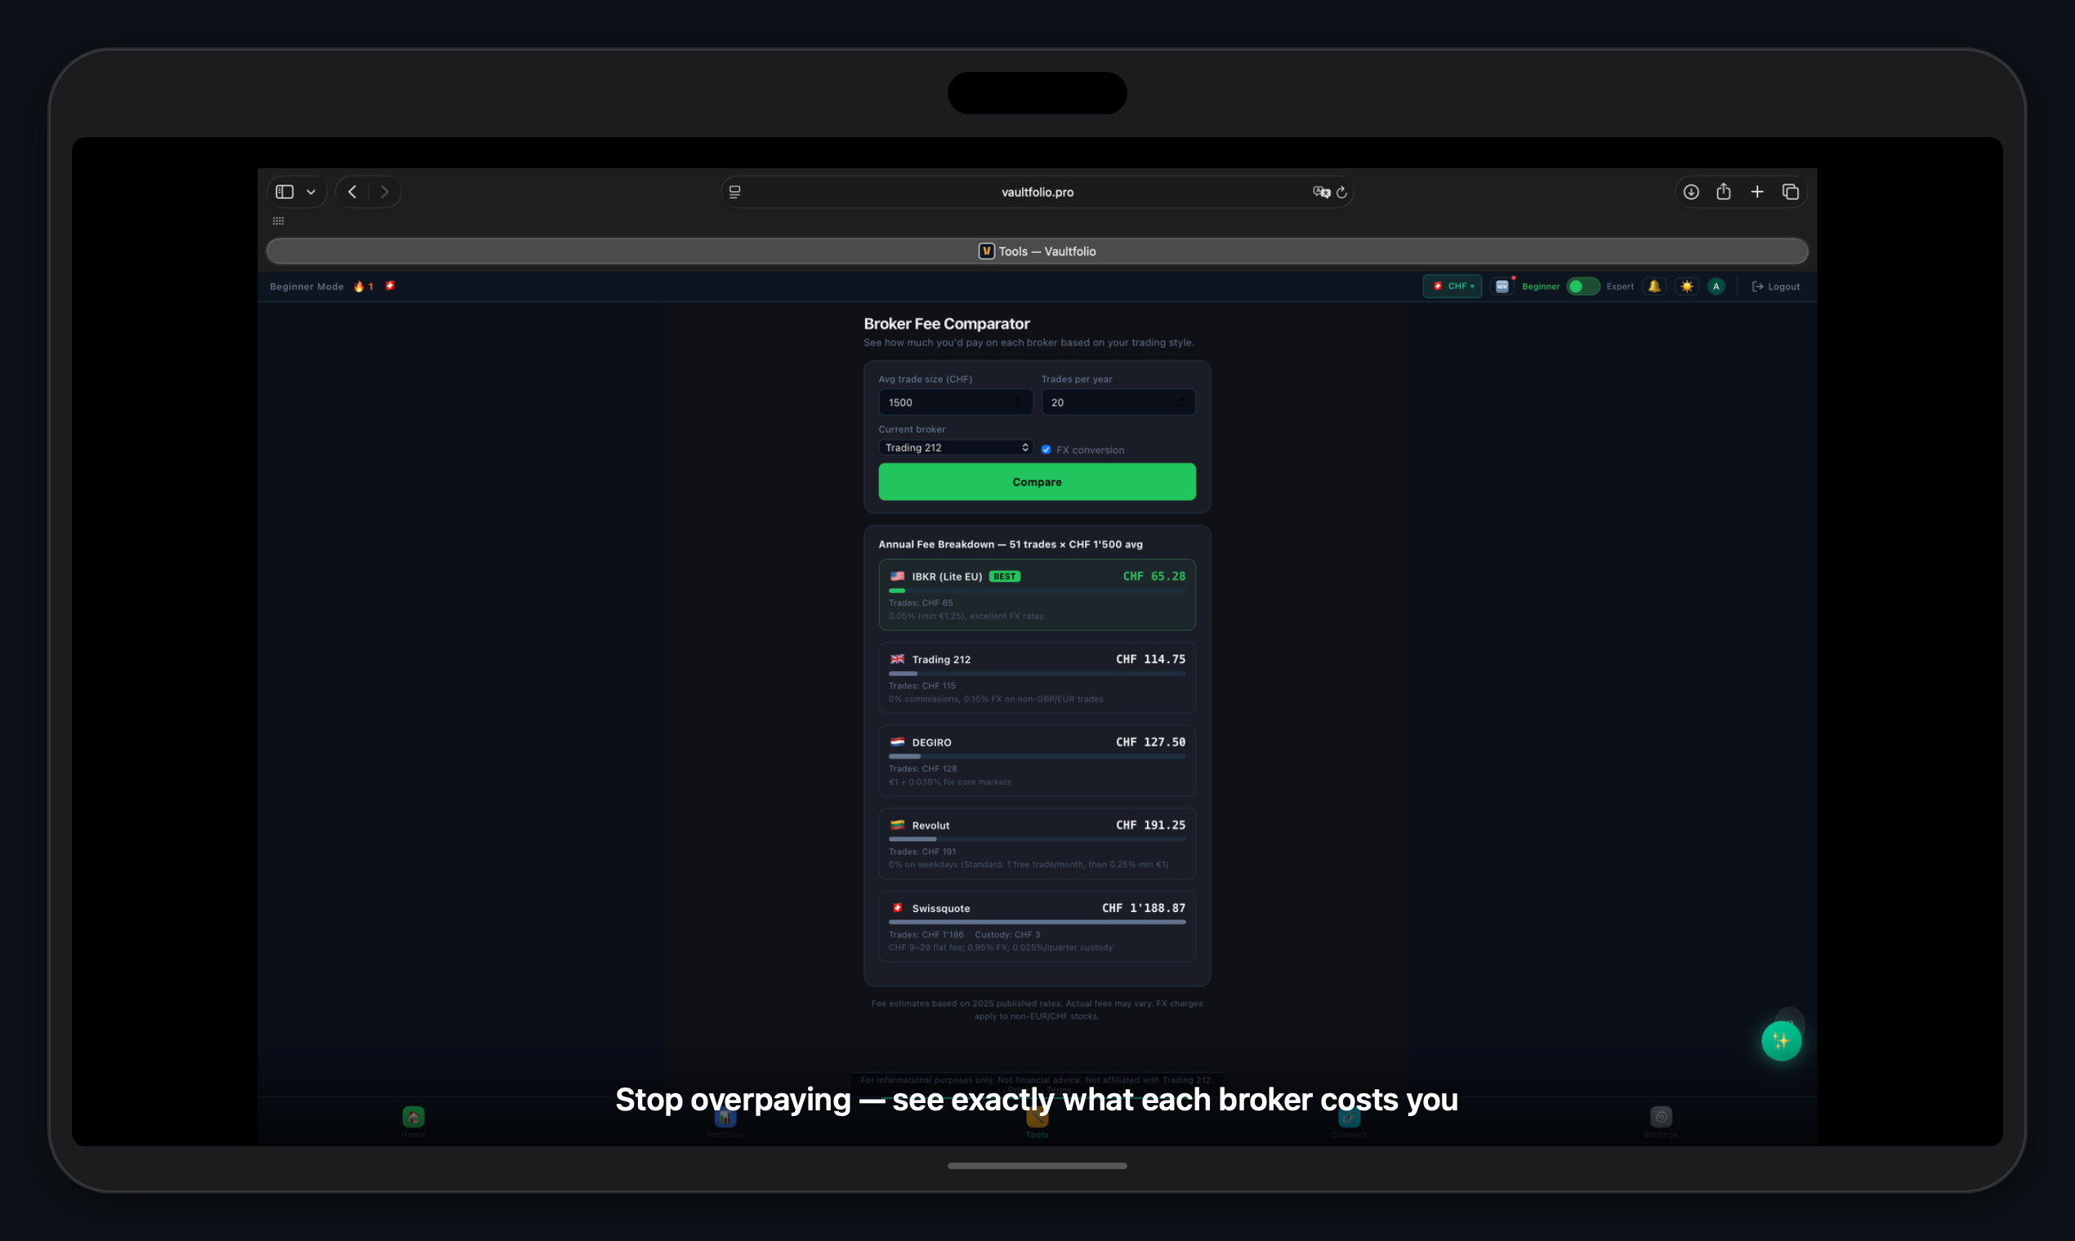Click the CHF 127.50 amount

(1150, 742)
